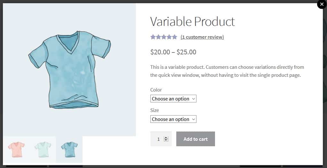Image resolution: width=327 pixels, height=168 pixels.
Task: Decrease quantity with the down arrow
Action: (x=166, y=140)
